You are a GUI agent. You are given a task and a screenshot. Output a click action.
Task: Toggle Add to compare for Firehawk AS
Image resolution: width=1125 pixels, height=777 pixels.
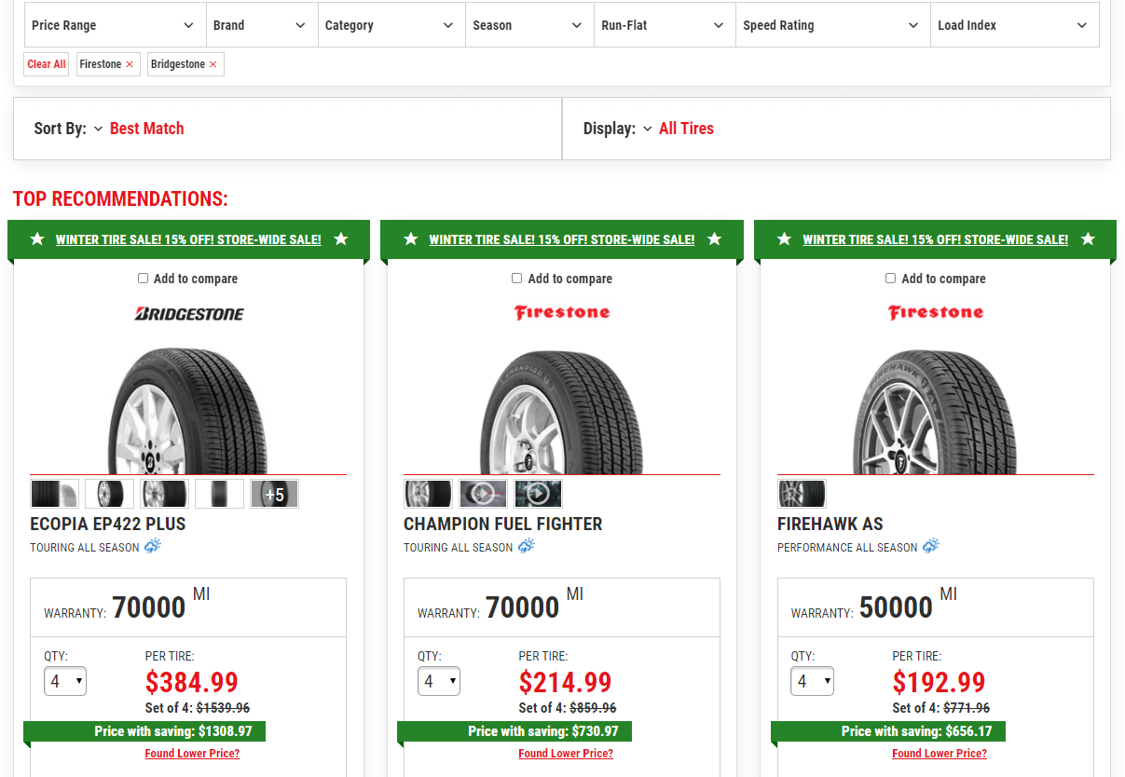click(889, 278)
